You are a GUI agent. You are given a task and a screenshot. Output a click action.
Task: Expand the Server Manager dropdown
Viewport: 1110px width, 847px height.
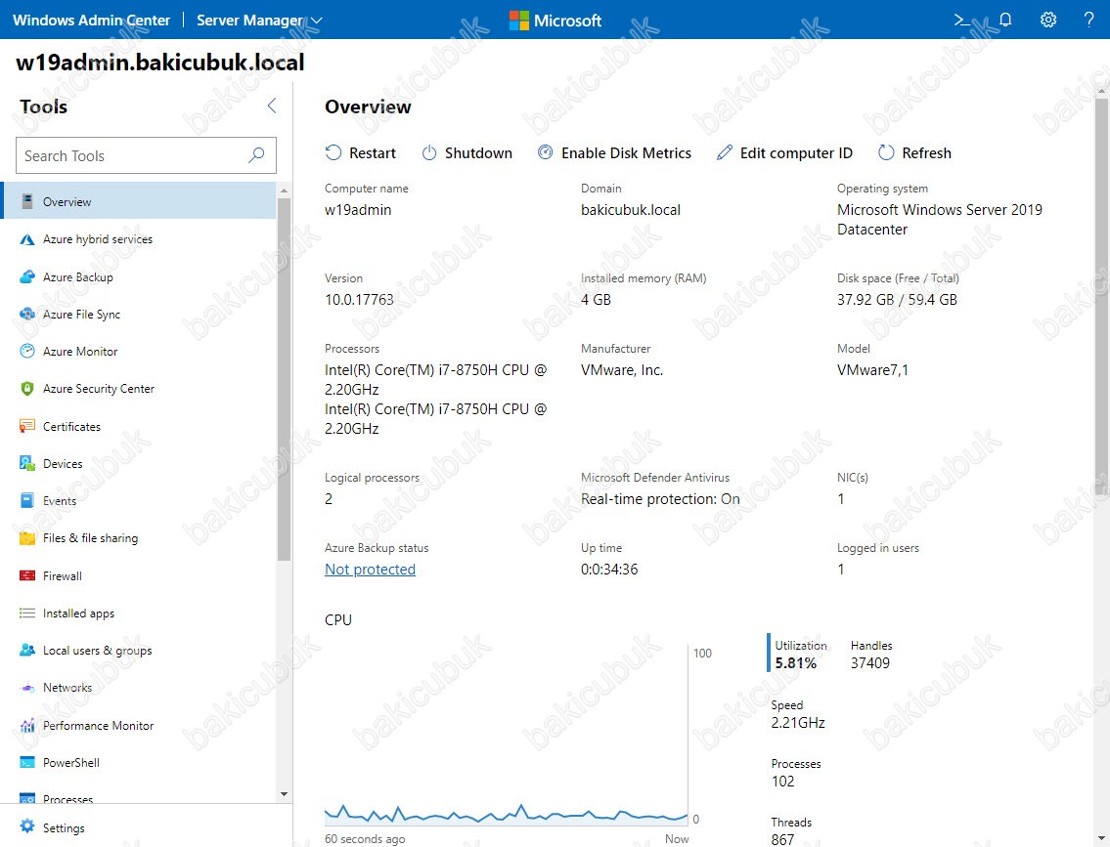(259, 21)
